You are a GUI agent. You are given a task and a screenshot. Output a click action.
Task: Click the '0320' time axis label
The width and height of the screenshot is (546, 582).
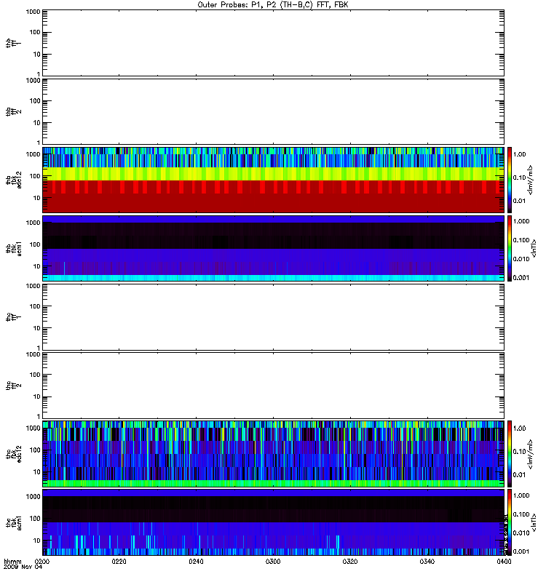click(x=350, y=562)
